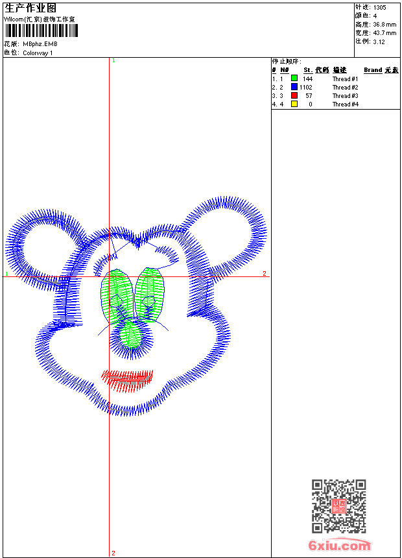This screenshot has width=402, height=558.
Task: Click the red mouth stitching of the design
Action: click(x=127, y=380)
